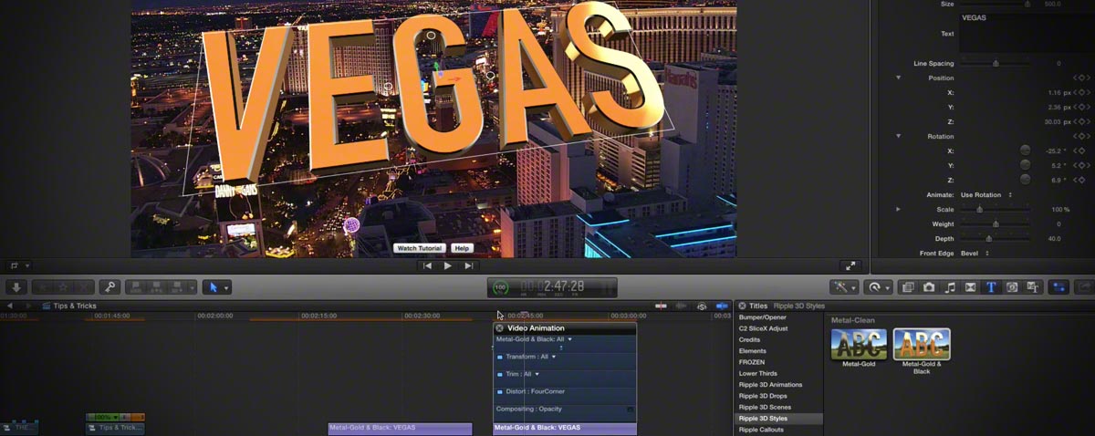Viewport: 1095px width, 436px height.
Task: Select the Ripple Callouts category
Action: (761, 430)
